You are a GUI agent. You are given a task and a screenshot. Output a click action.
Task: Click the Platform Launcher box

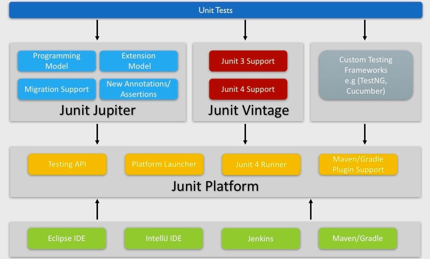click(x=164, y=164)
